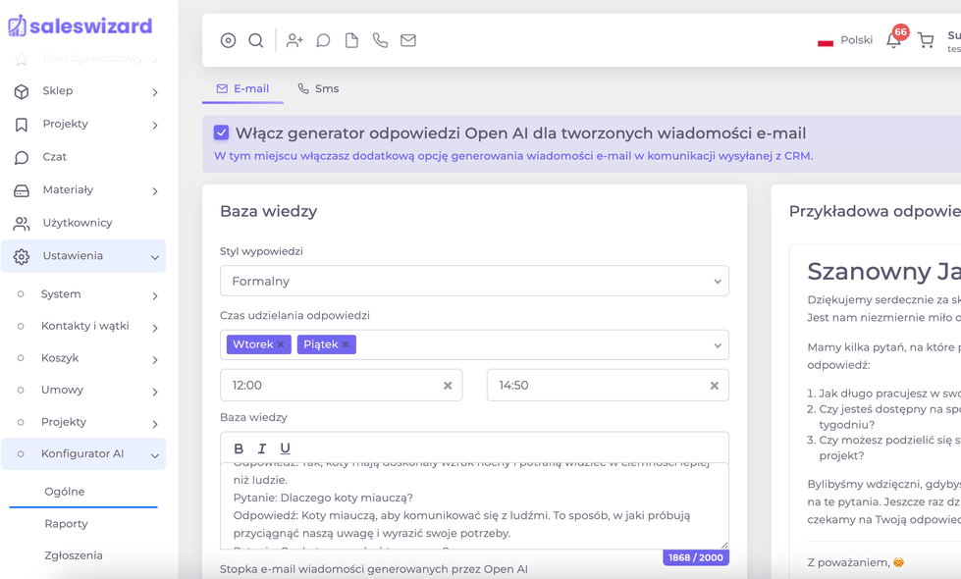Click the Projekty bookmark icon in sidebar

pyautogui.click(x=22, y=125)
